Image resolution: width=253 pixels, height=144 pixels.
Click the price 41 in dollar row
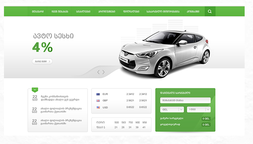144,127
